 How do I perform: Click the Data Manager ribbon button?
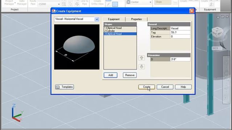22,3
